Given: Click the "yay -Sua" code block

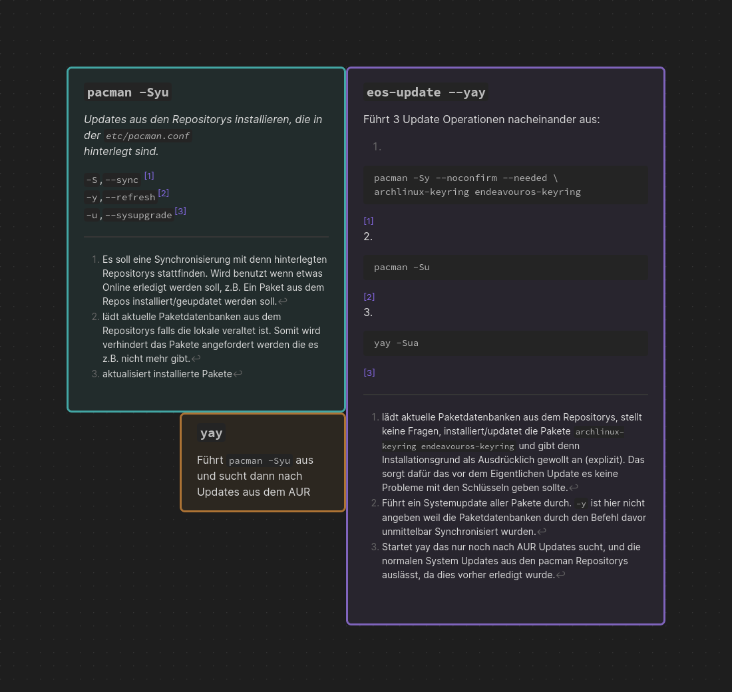Looking at the screenshot, I should point(505,343).
